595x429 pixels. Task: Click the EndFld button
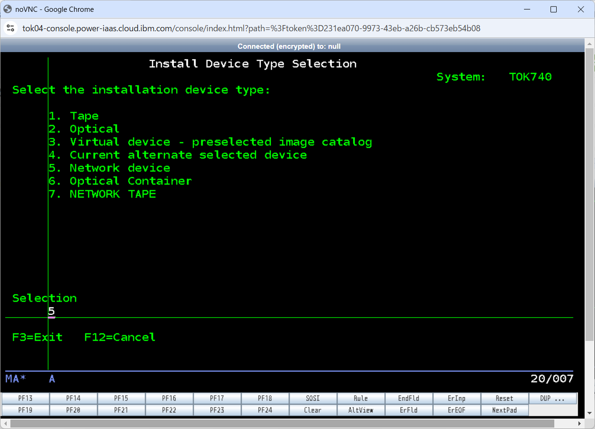(409, 398)
